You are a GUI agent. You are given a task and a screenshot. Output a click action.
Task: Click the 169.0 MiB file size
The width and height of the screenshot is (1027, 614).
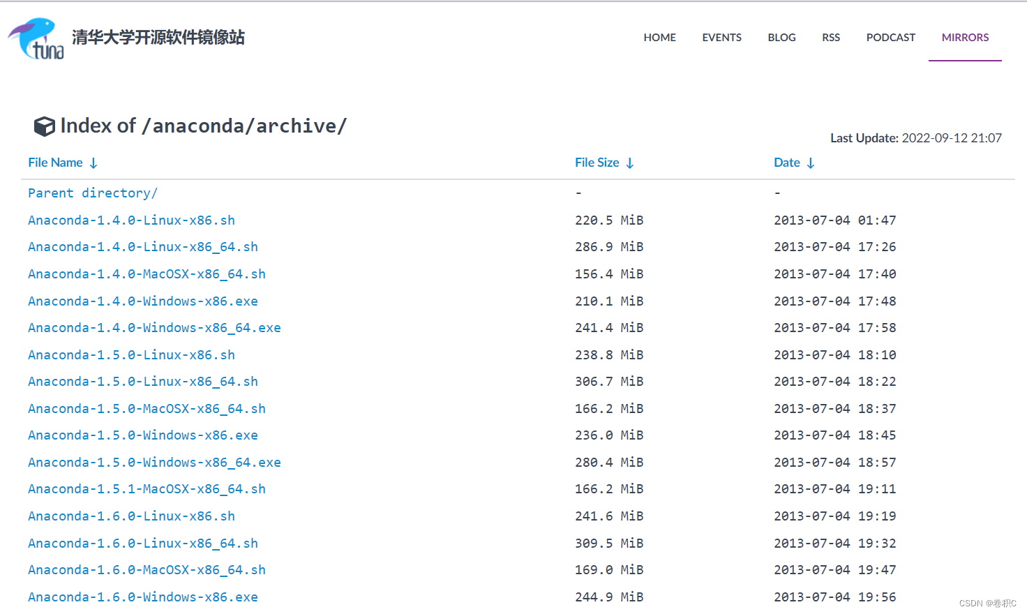tap(609, 570)
